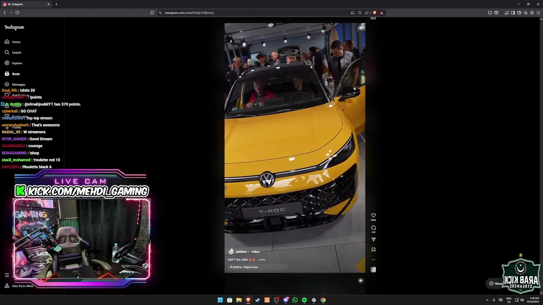Open Explore in Instagram sidebar
This screenshot has height=305, width=543.
pos(13,63)
